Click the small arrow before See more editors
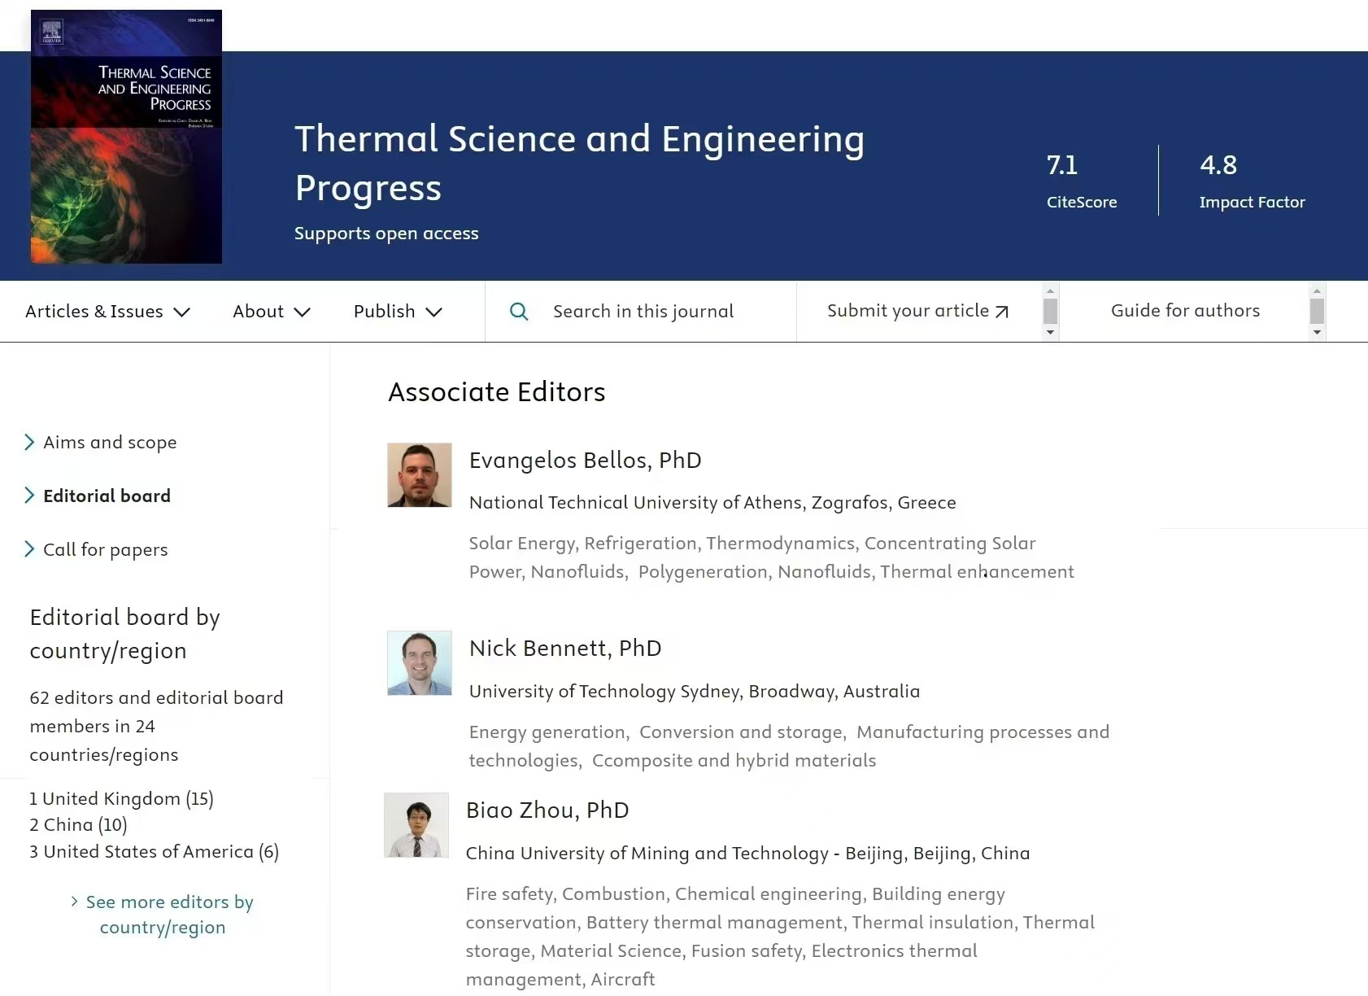1368x996 pixels. click(x=74, y=902)
